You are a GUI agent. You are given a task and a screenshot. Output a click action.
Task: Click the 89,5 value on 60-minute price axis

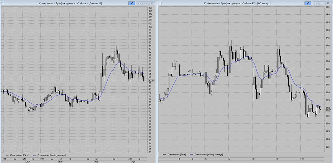[328, 7]
